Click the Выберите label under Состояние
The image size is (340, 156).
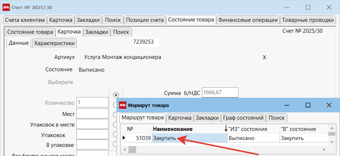coord(60,82)
